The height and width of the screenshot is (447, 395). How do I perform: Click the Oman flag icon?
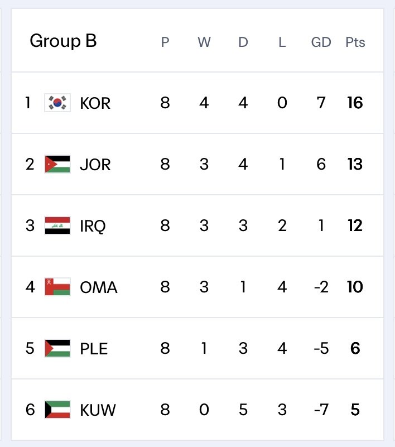57,287
